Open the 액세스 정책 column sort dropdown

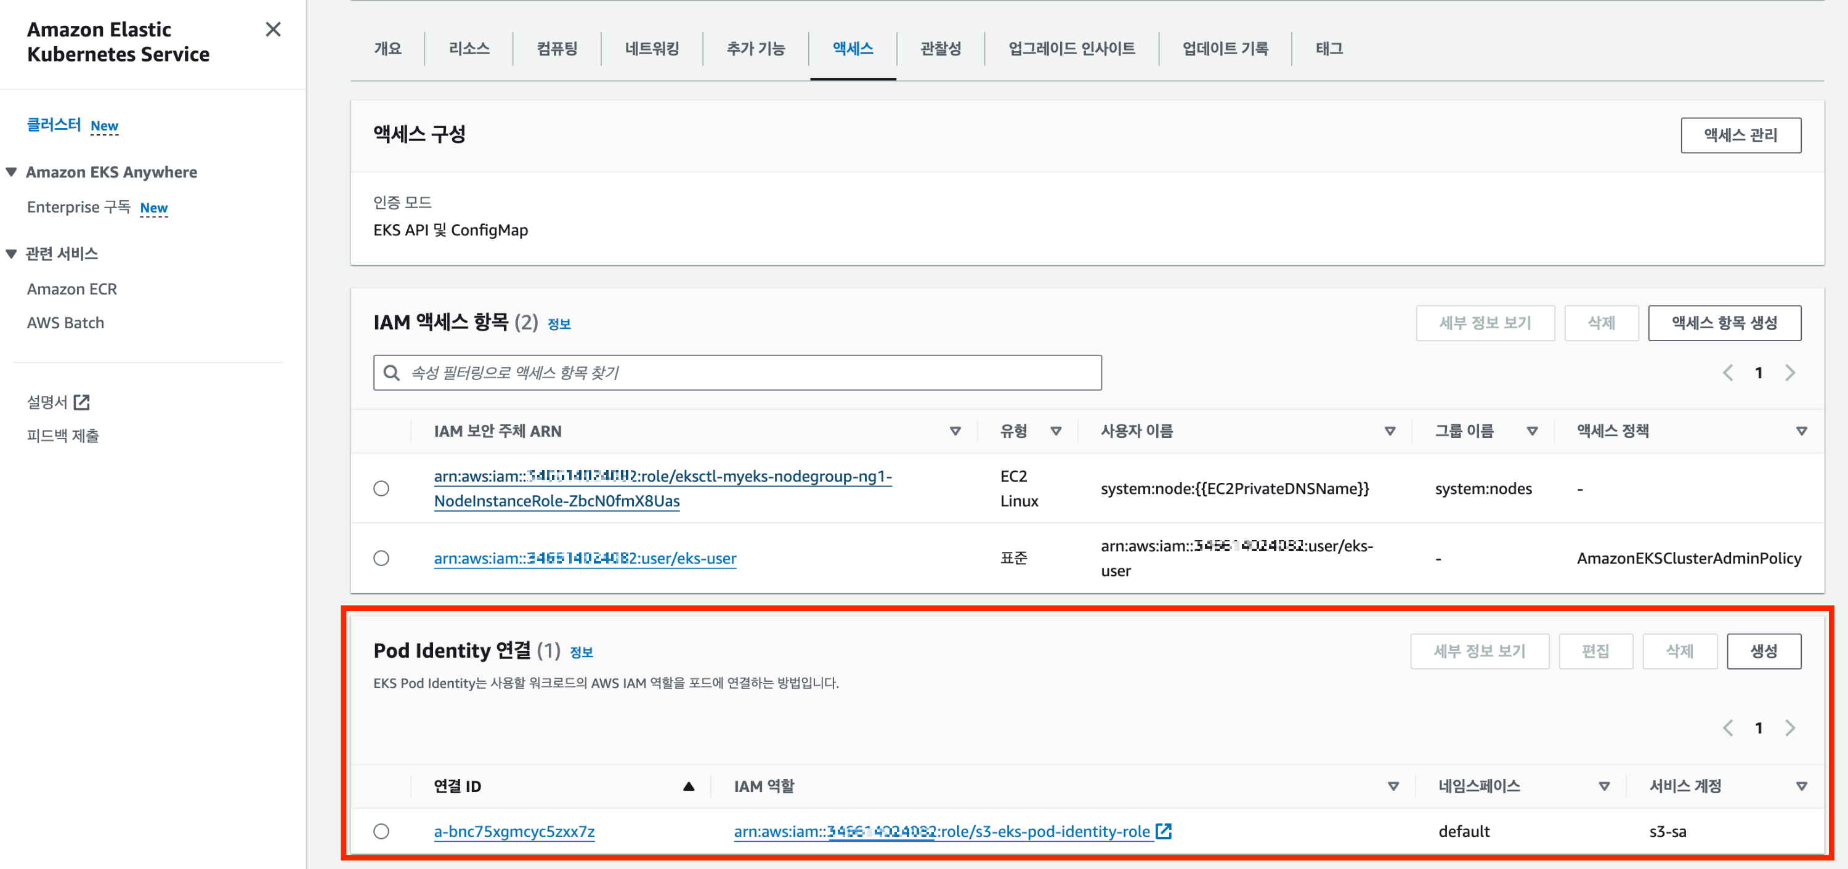[1801, 431]
